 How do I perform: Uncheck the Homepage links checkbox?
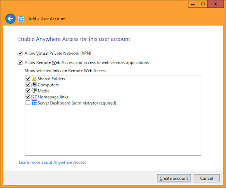[x=28, y=97]
